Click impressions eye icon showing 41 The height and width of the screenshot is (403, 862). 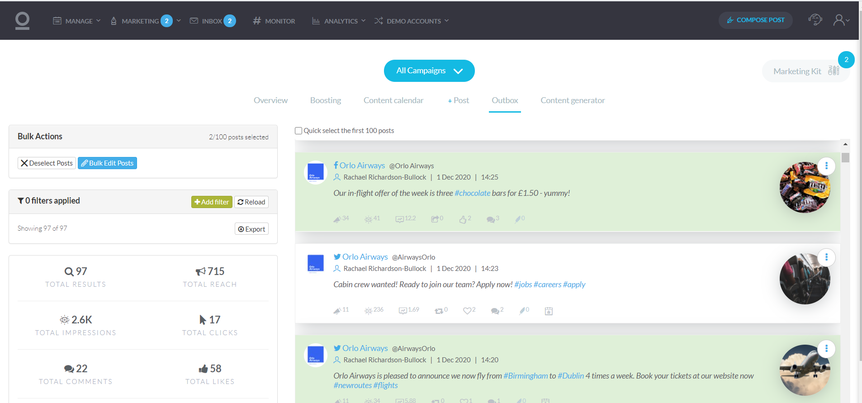click(369, 219)
